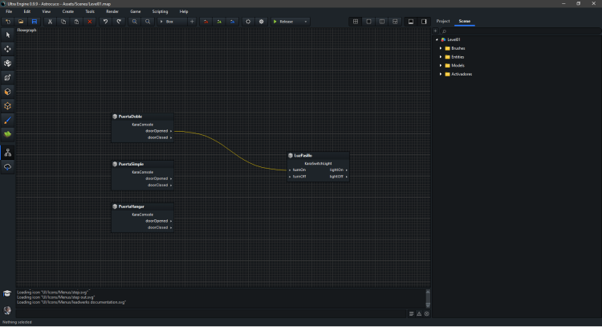Screen dimensions: 602x327
Task: Toggle the right side panel visibility
Action: pyautogui.click(x=424, y=22)
